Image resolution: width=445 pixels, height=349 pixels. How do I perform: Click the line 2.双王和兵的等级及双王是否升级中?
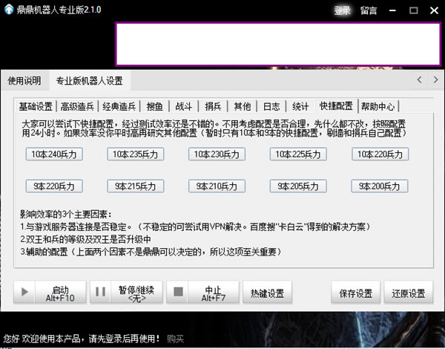pos(85,239)
